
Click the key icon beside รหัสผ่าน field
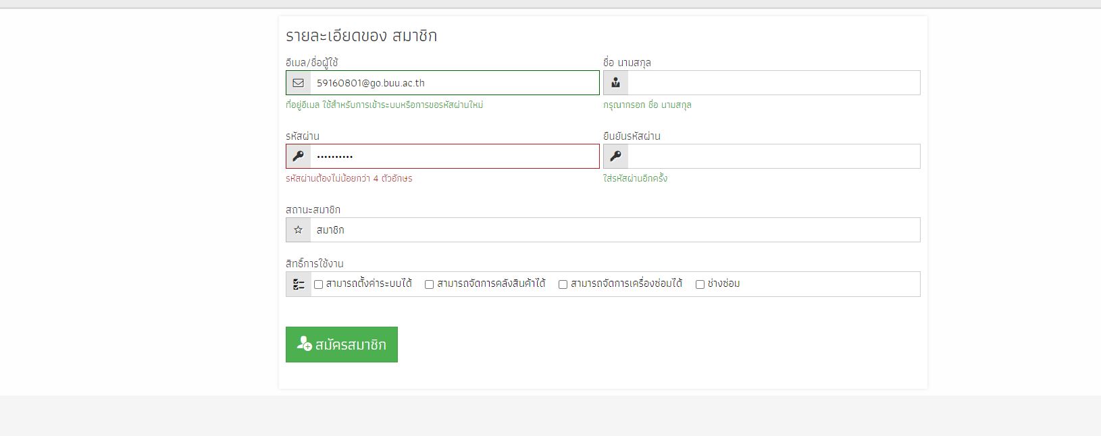[298, 157]
